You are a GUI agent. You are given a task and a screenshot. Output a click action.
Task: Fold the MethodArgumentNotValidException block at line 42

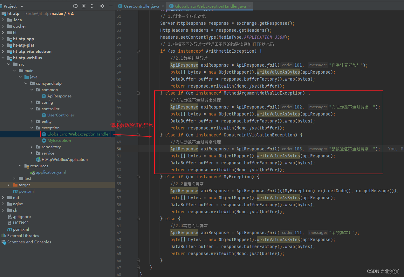point(138,93)
